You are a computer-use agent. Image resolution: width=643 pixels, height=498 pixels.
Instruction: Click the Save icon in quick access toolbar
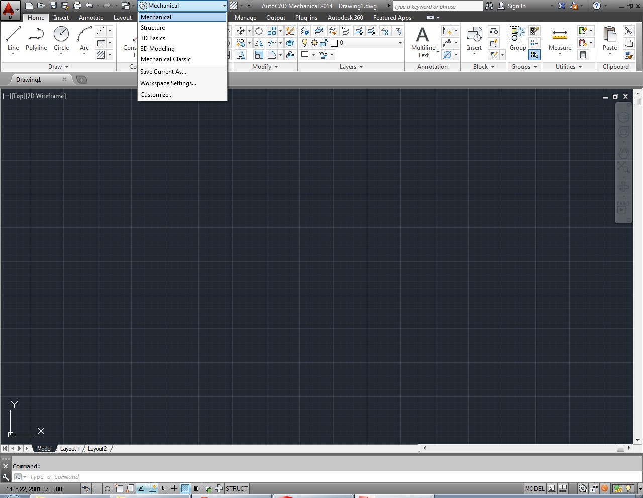53,6
